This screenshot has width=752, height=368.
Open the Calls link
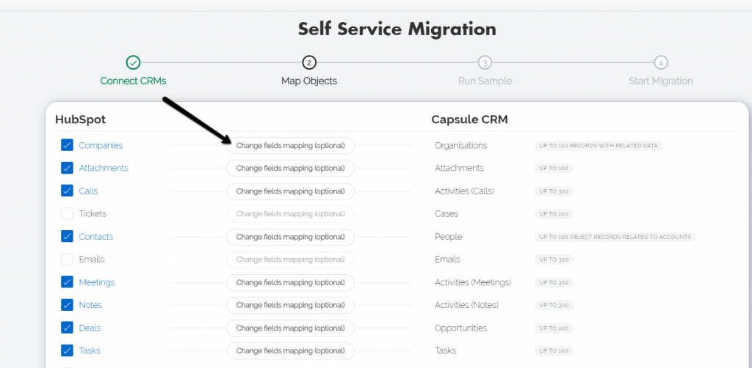88,191
